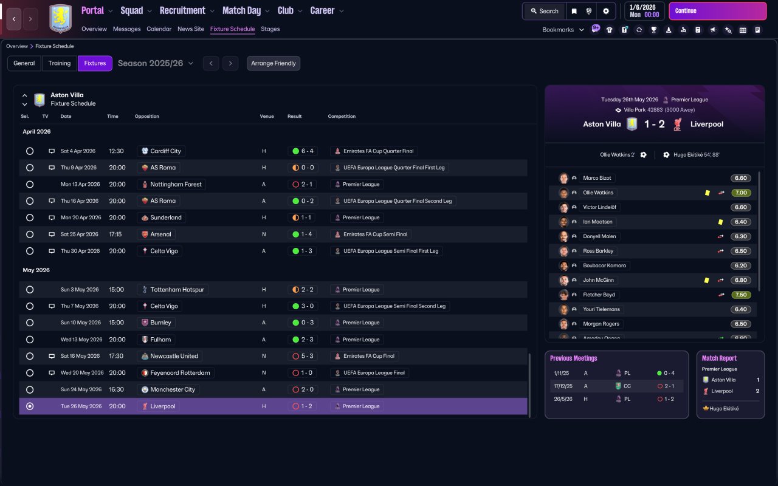
Task: Collapse the Aston Villa schedule with the up chevron
Action: click(25, 95)
